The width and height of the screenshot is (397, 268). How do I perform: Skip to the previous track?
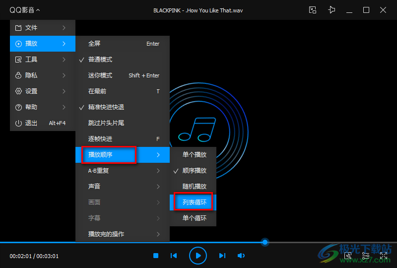[174, 256]
